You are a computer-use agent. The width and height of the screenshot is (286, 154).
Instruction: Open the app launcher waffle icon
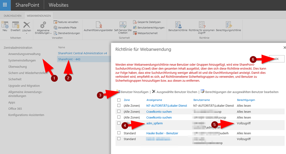(5, 5)
